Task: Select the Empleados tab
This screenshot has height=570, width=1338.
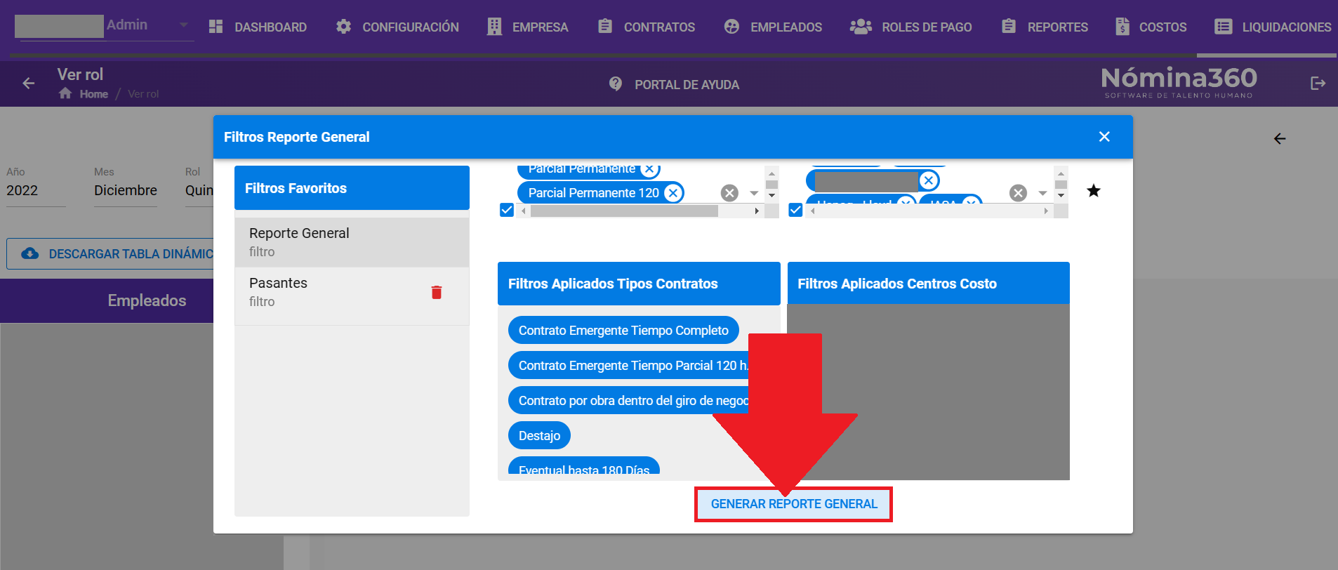Action: (147, 300)
